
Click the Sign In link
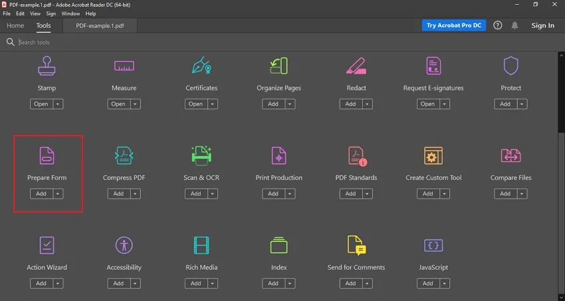coord(542,25)
